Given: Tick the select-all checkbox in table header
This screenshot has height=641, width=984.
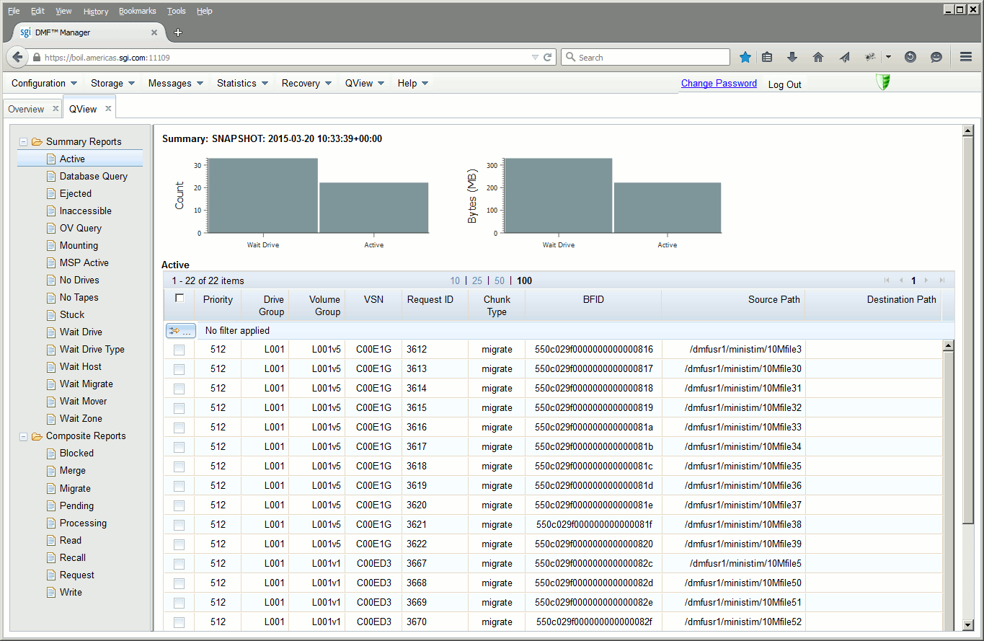Looking at the screenshot, I should [179, 298].
